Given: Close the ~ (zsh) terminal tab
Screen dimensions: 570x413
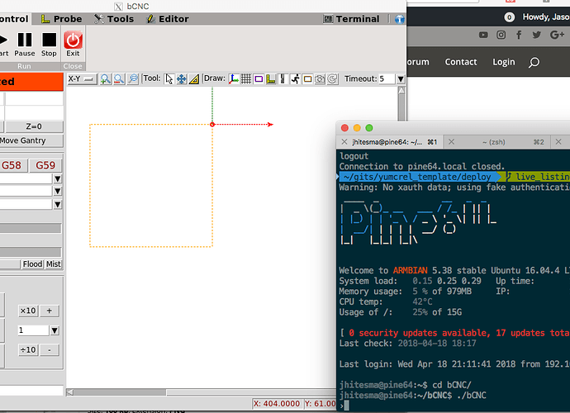Looking at the screenshot, I should 451,142.
